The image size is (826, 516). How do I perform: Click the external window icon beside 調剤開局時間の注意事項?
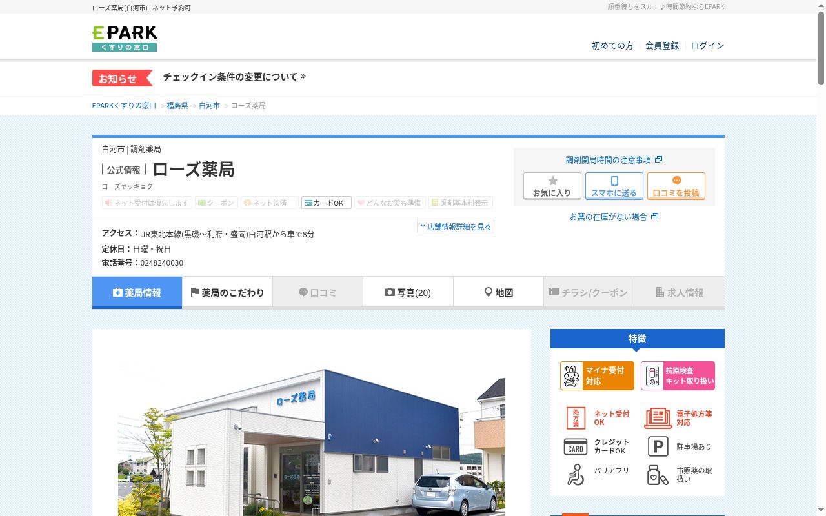658,159
